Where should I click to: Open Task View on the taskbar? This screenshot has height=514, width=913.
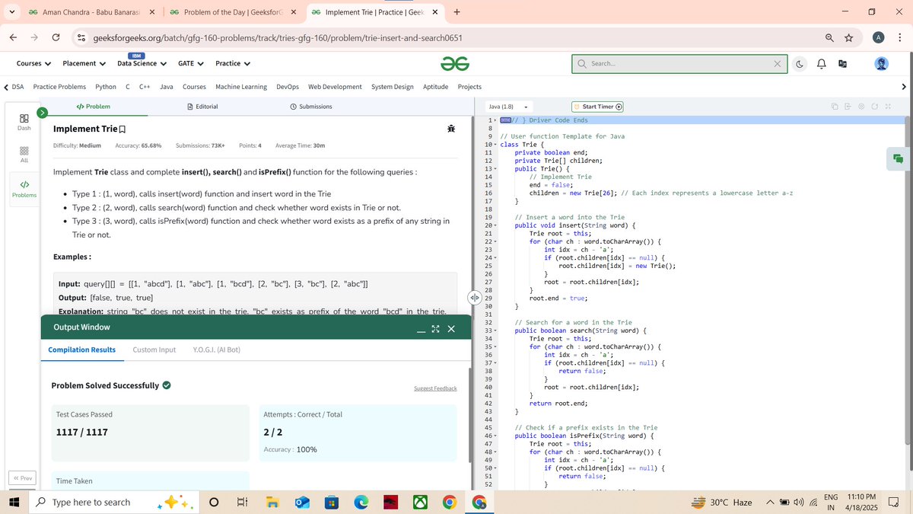pos(243,502)
